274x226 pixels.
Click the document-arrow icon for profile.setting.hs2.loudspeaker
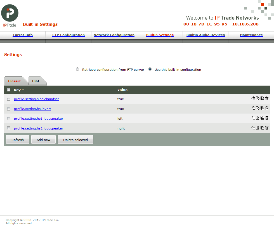tap(258, 128)
